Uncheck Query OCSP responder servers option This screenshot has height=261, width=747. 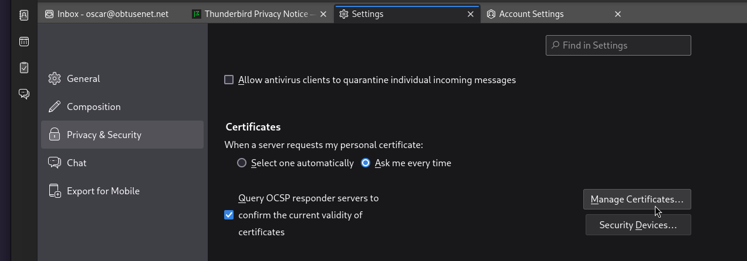[x=229, y=215]
